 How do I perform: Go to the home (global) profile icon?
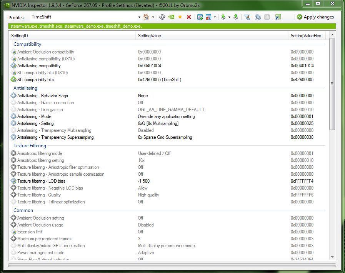(146, 17)
